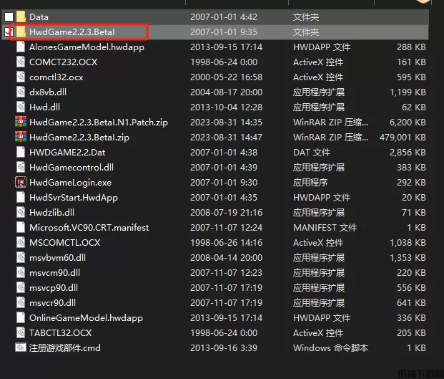Click the date 2023-08-31 14:47
The height and width of the screenshot is (379, 444).
(226, 138)
